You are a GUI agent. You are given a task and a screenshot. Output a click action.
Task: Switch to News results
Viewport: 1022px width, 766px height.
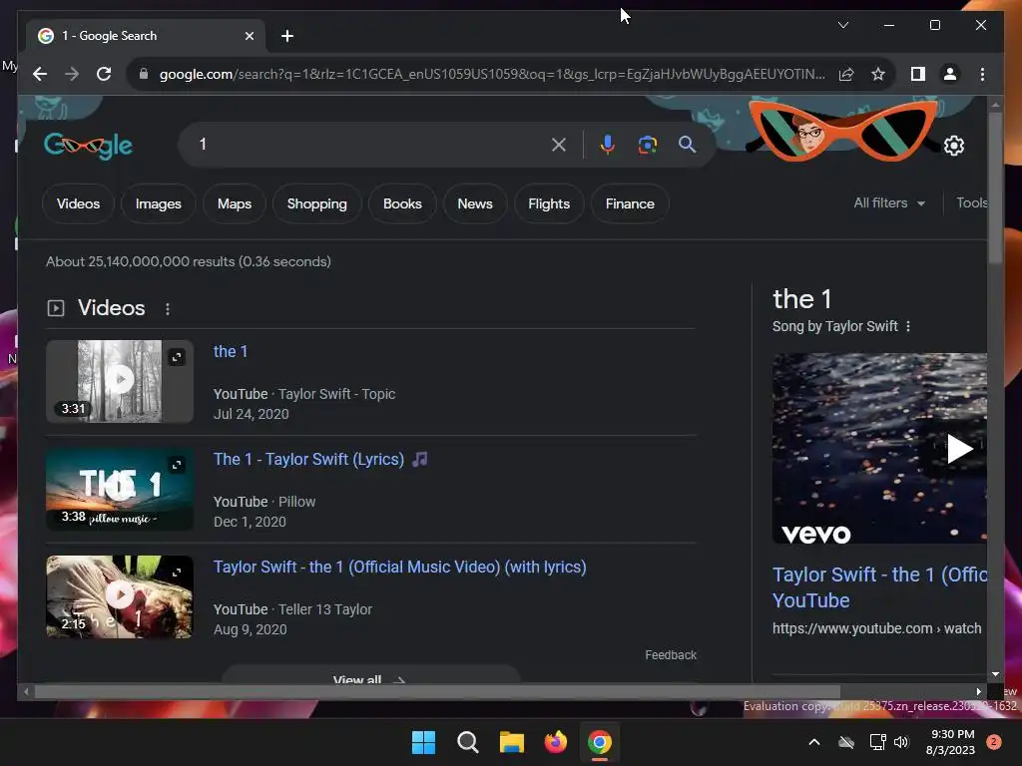(474, 203)
